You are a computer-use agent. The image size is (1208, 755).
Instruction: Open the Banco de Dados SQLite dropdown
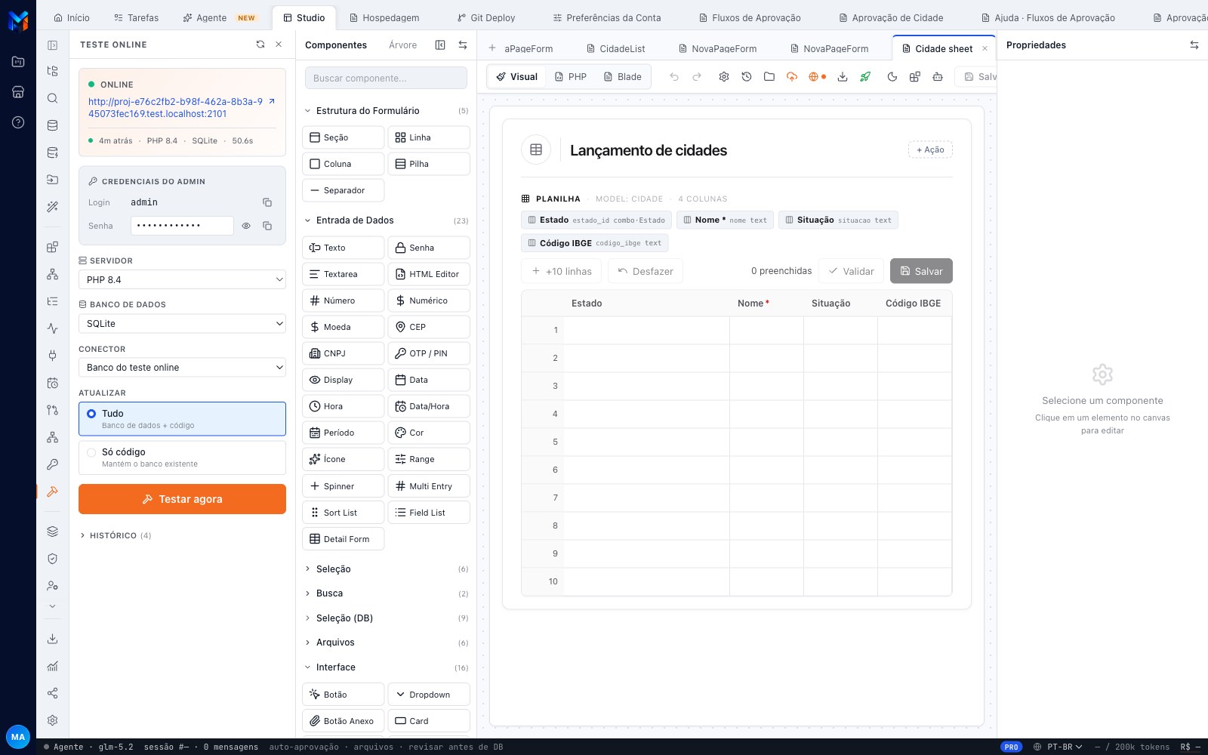182,323
